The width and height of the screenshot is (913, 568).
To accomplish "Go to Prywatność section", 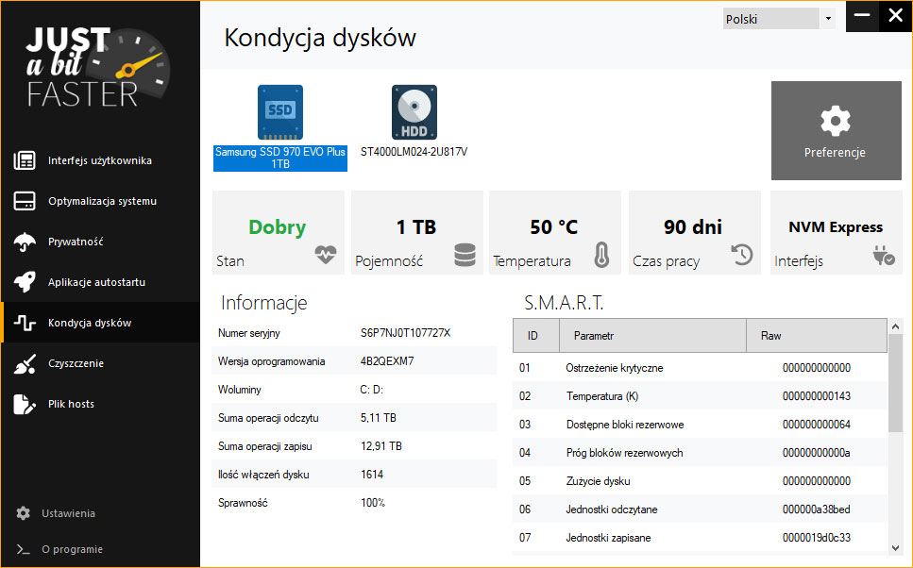I will 100,242.
